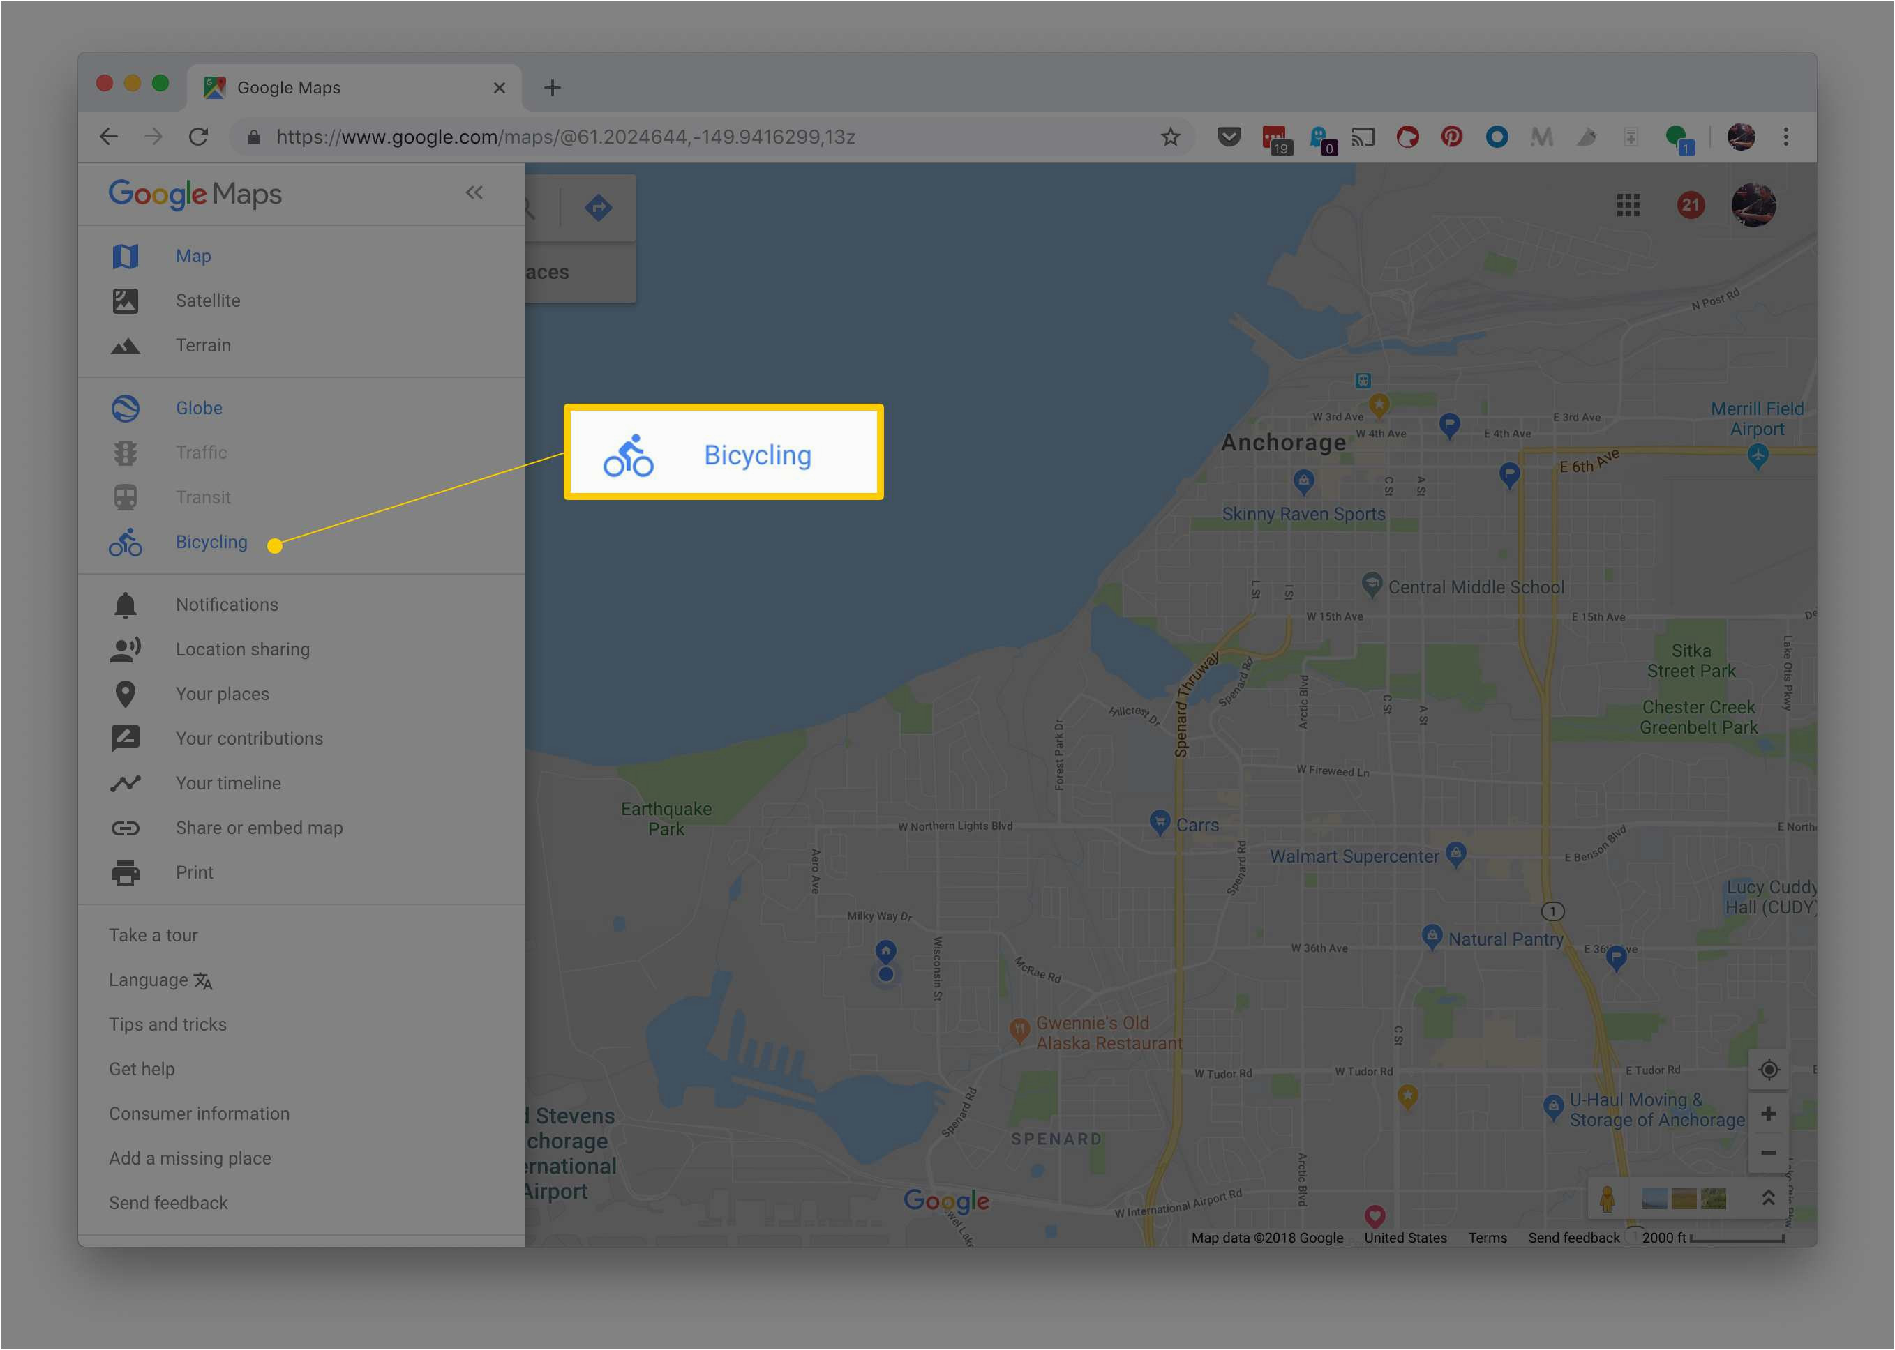Switch to Satellite view
Viewport: 1895px width, 1350px height.
pos(208,301)
